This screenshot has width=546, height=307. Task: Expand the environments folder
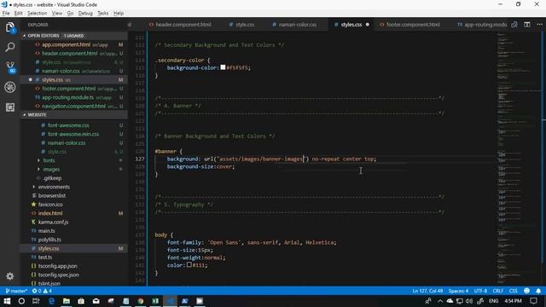pos(54,187)
